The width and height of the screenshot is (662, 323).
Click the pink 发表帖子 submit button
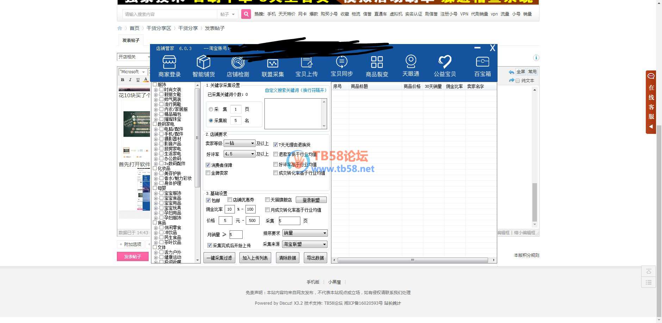(x=132, y=256)
